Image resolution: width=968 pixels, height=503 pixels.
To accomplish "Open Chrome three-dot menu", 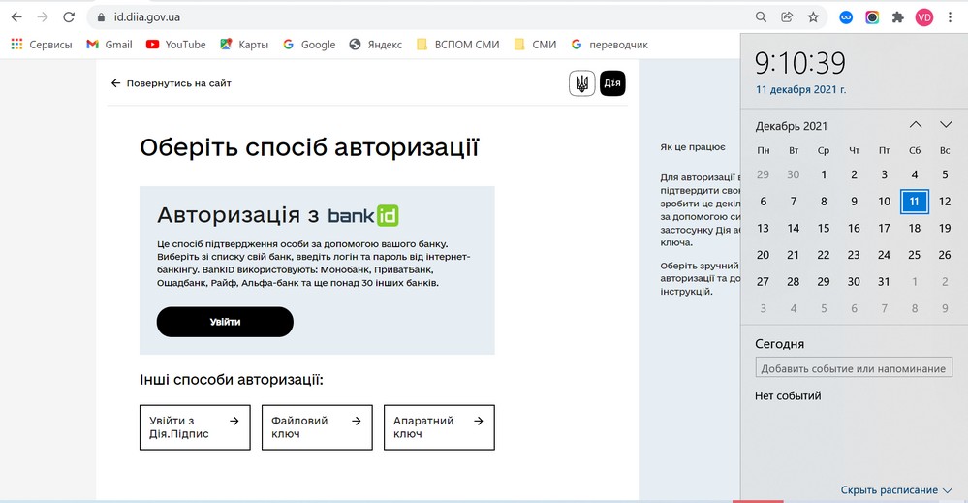I will pos(951,17).
